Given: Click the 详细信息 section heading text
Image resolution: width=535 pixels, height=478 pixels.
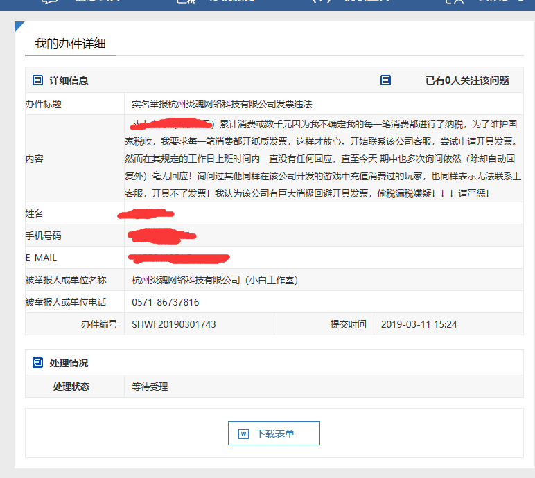Looking at the screenshot, I should [x=69, y=80].
